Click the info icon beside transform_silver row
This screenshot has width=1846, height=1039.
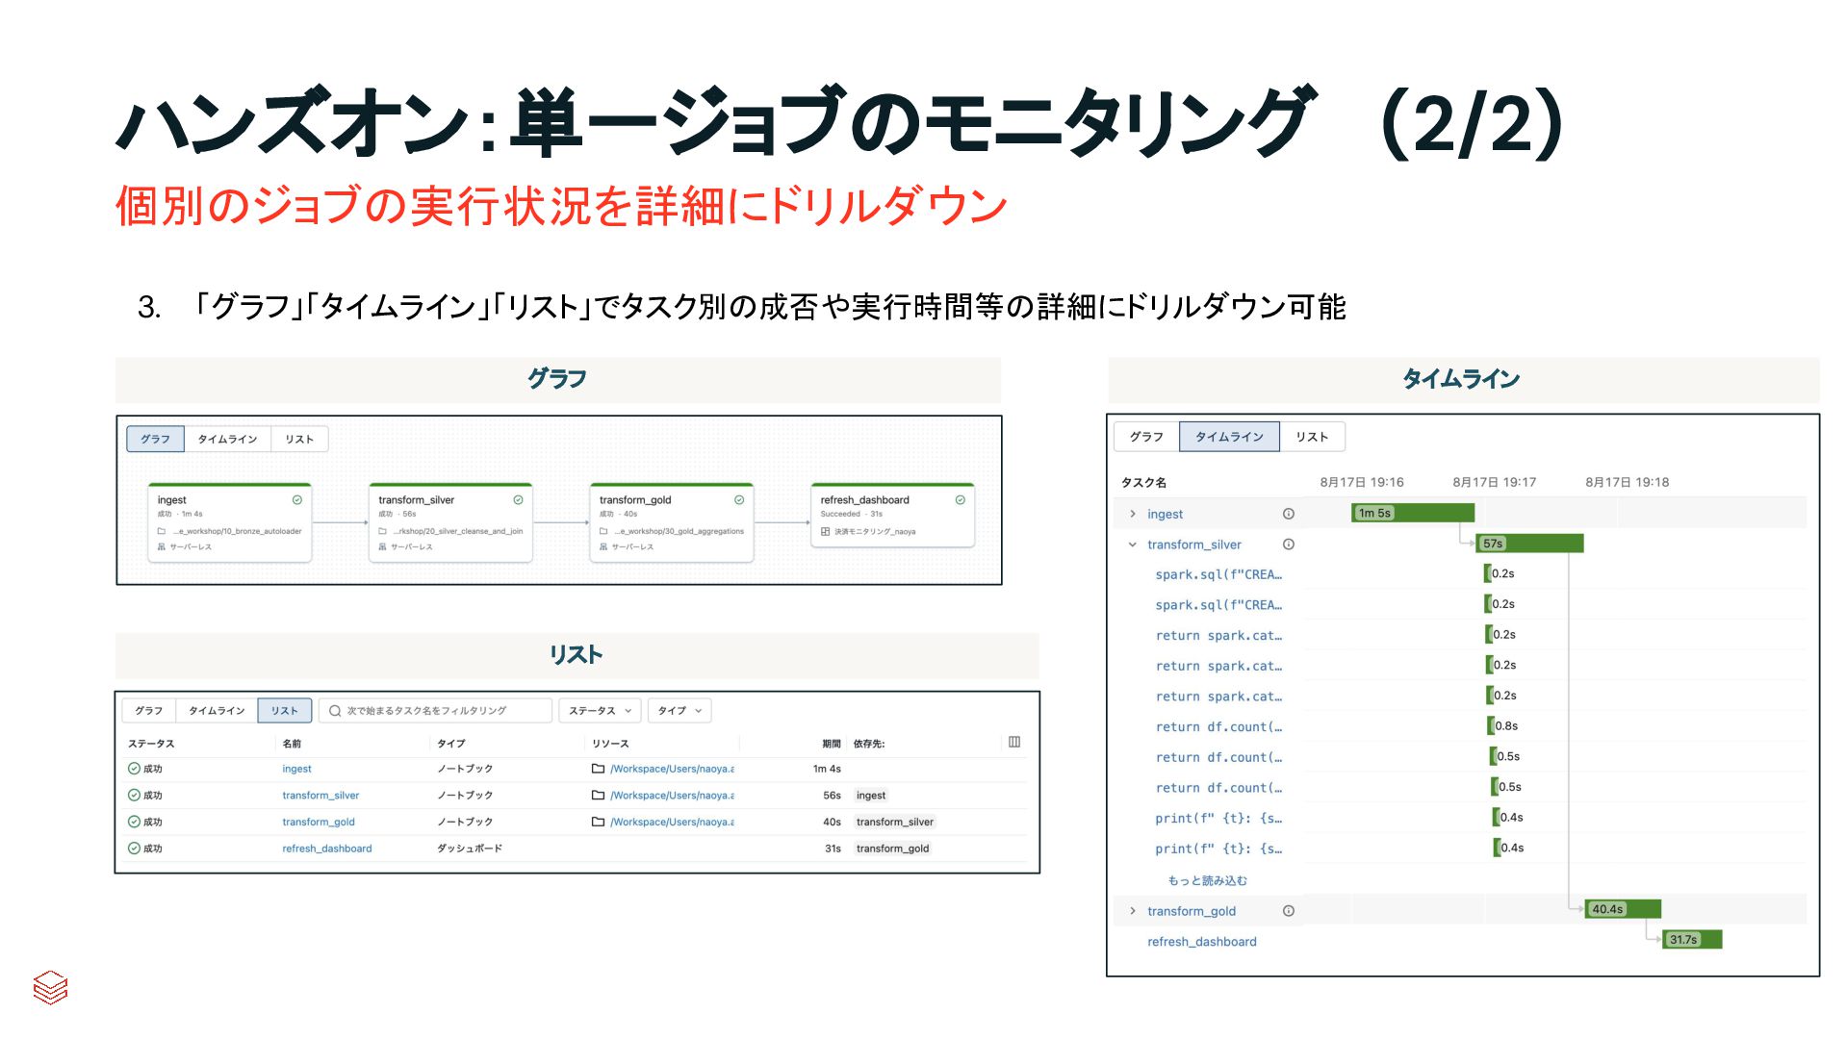click(x=1288, y=545)
